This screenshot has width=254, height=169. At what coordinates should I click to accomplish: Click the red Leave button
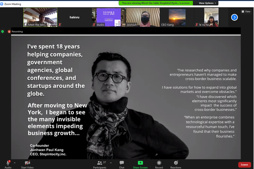pyautogui.click(x=244, y=164)
